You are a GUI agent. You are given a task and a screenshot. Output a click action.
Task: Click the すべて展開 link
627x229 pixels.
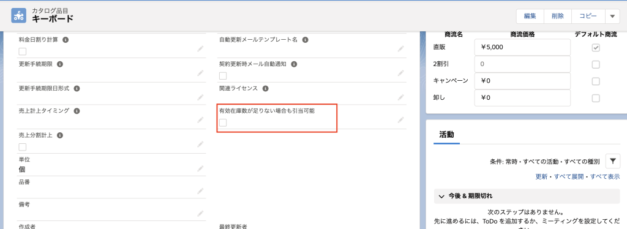pos(569,176)
